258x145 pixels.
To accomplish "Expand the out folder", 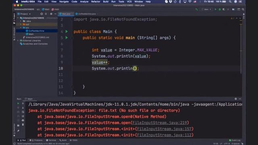I will 21,25.
